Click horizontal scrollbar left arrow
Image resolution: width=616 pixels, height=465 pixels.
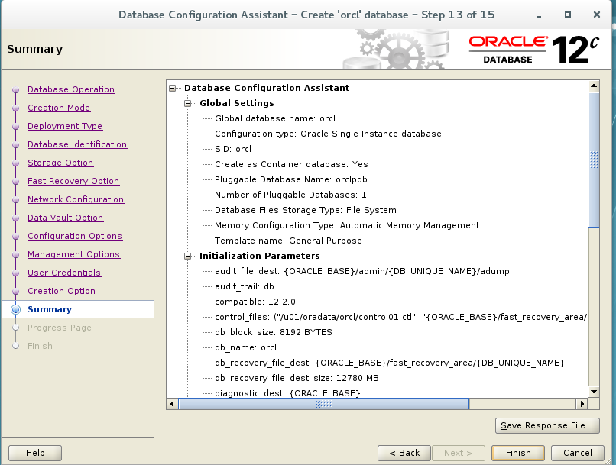coord(172,403)
